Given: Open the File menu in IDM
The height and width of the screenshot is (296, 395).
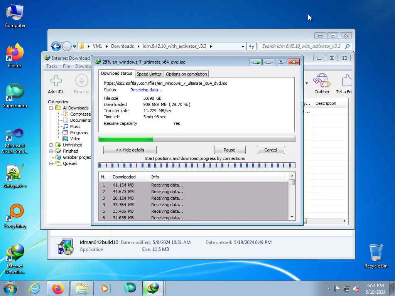Looking at the screenshot, I should coord(66,66).
